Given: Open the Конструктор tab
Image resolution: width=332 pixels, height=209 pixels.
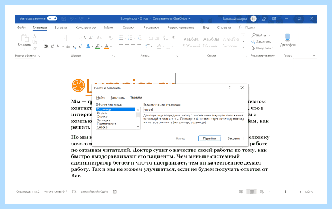Looking at the screenshot, I should 86,27.
